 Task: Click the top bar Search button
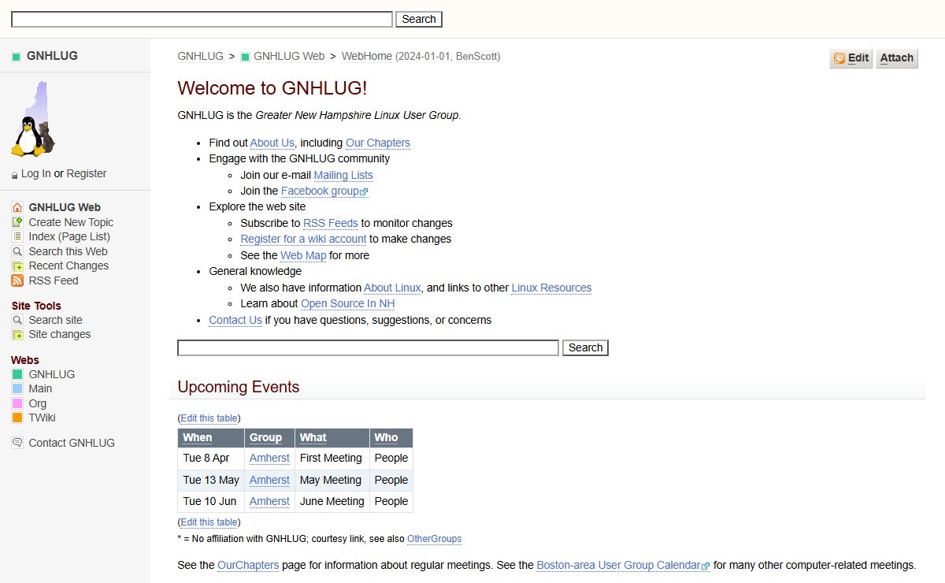tap(419, 19)
